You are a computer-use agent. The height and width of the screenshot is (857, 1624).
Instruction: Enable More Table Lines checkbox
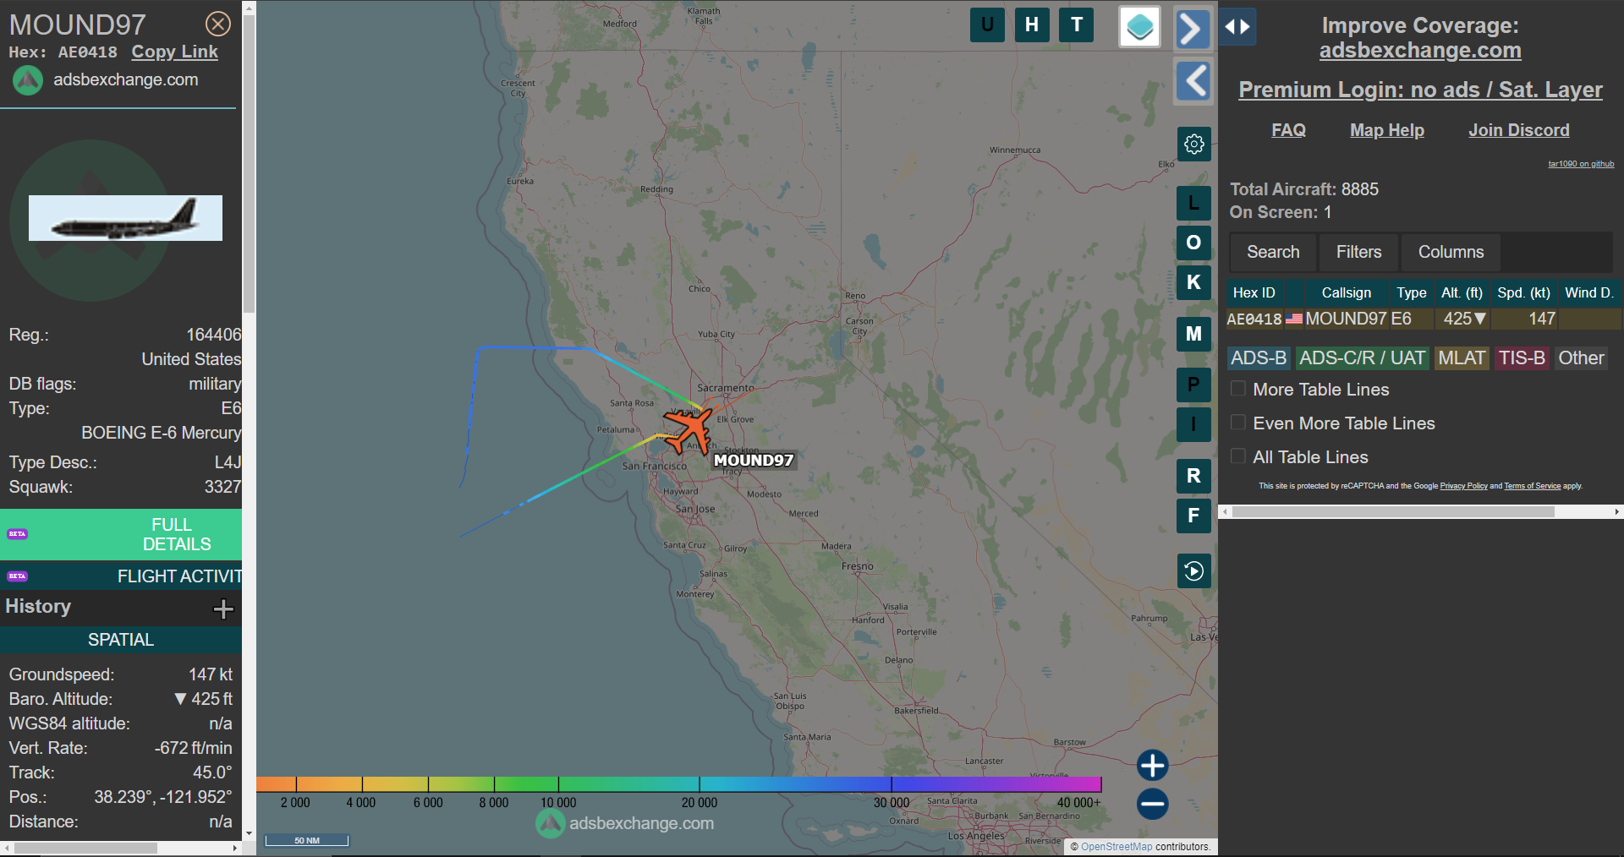pos(1238,389)
